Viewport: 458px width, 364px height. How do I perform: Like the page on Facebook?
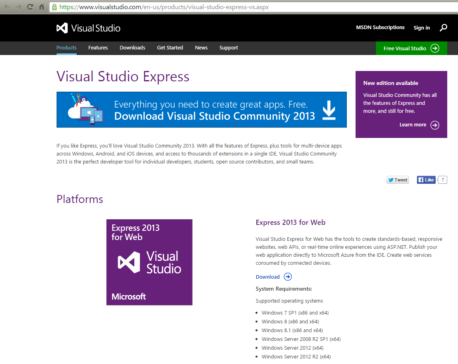(426, 180)
